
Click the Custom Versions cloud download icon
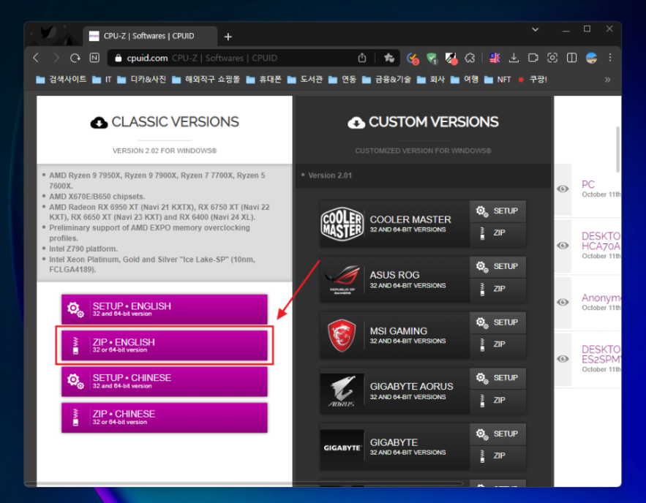click(356, 122)
